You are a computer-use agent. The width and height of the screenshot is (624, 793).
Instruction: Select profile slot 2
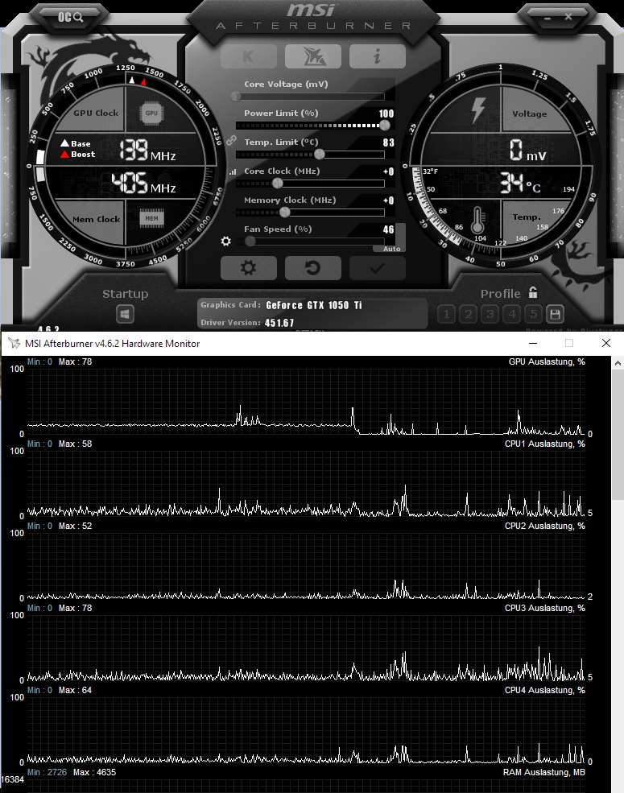469,315
